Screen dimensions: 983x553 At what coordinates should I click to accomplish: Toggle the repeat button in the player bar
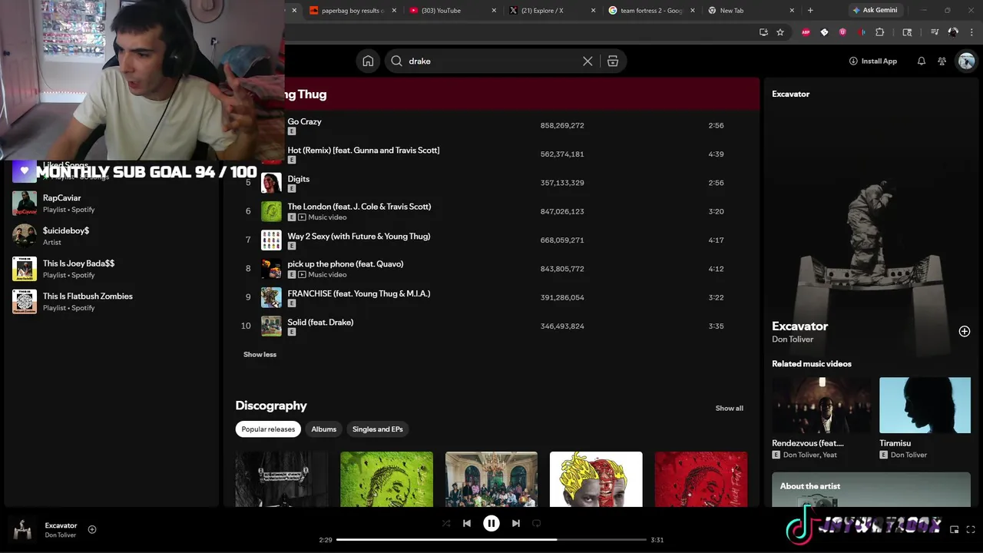point(537,523)
